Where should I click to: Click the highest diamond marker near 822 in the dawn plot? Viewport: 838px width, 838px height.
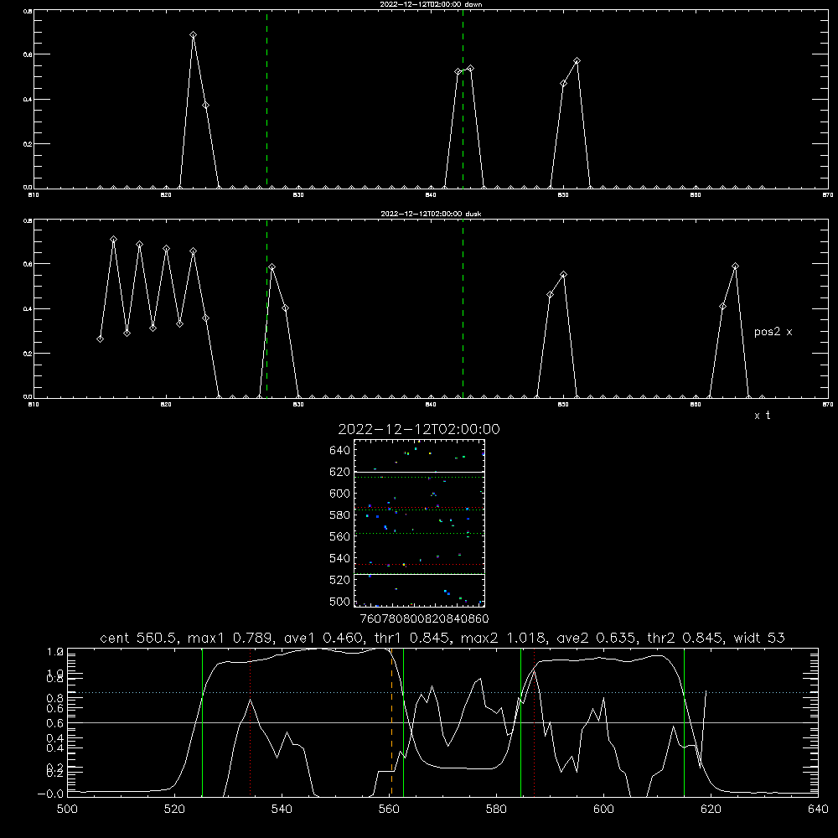[x=193, y=35]
